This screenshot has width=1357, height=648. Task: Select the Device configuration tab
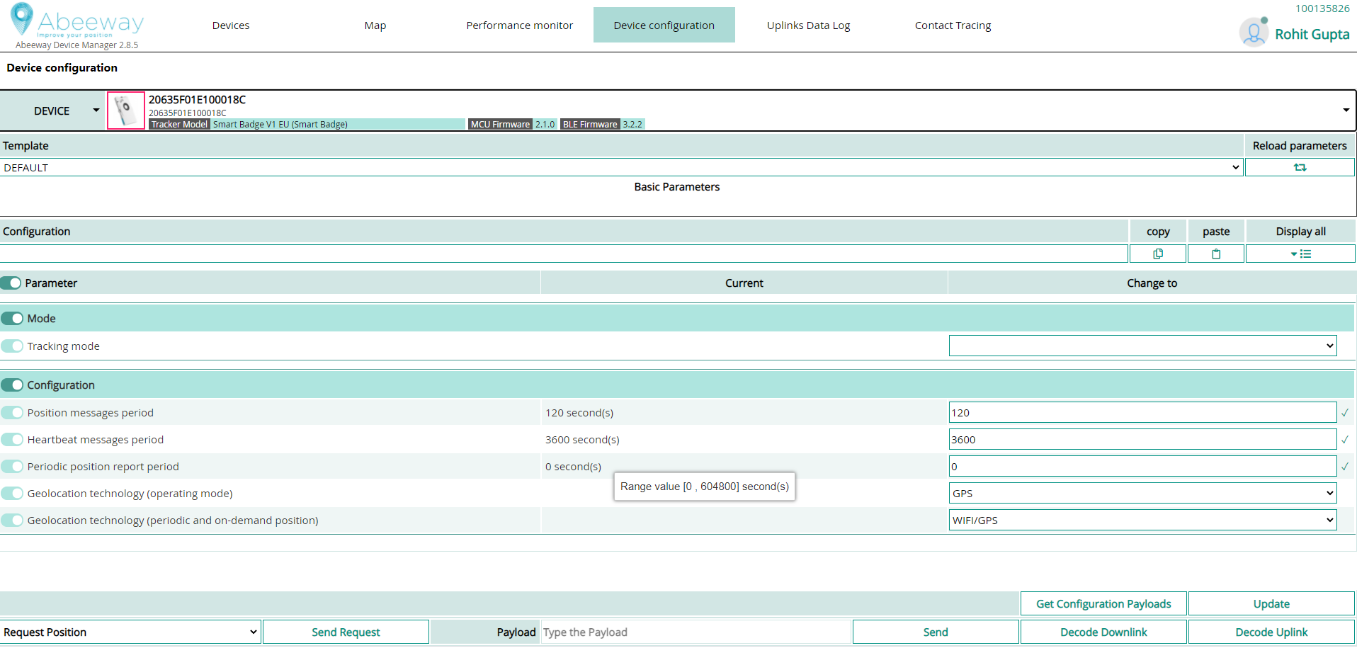(664, 25)
